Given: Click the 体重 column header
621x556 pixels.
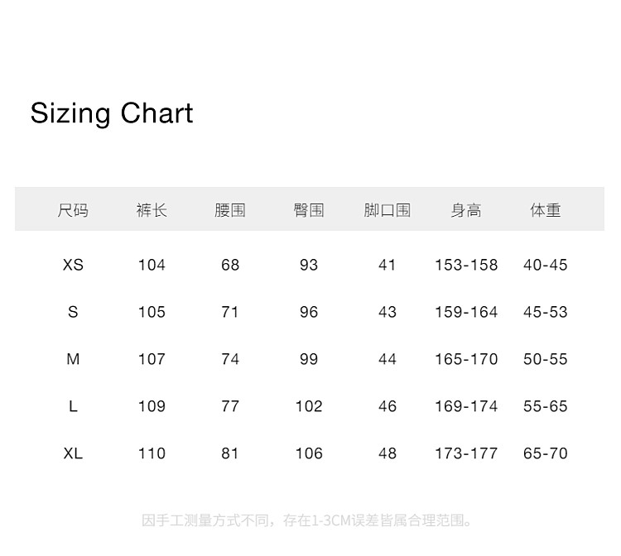Looking at the screenshot, I should (x=546, y=210).
